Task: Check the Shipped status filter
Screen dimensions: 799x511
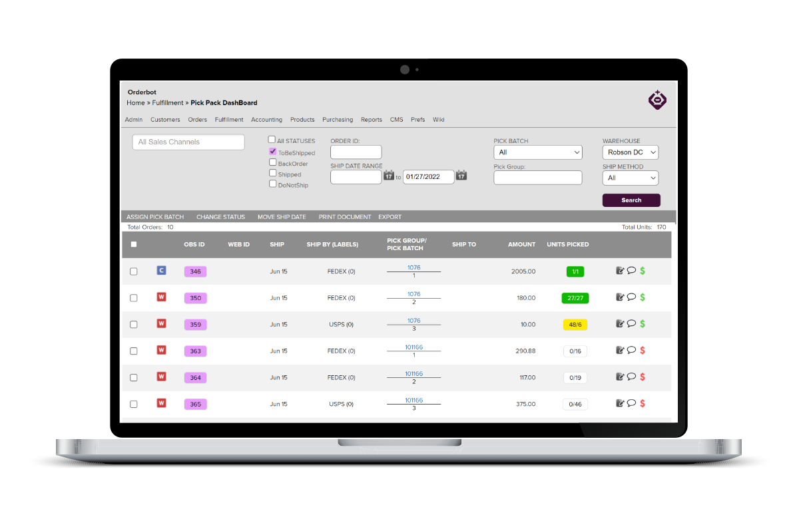Action: point(272,174)
